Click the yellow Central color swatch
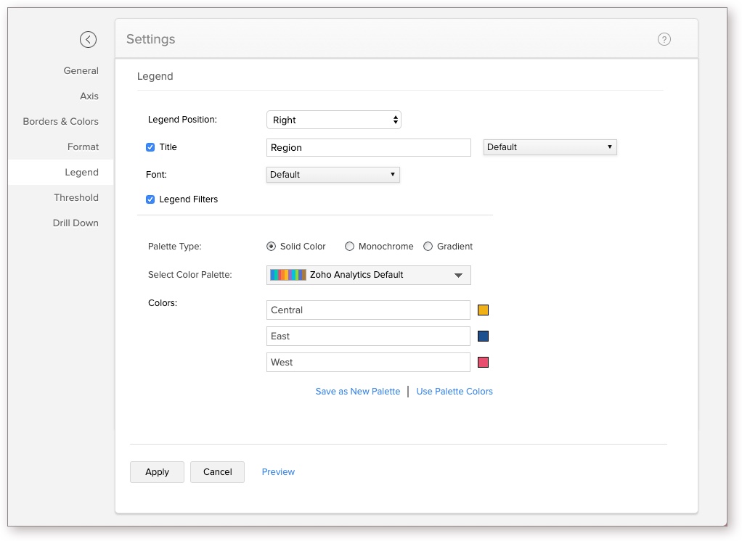The height and width of the screenshot is (541, 742). 483,310
